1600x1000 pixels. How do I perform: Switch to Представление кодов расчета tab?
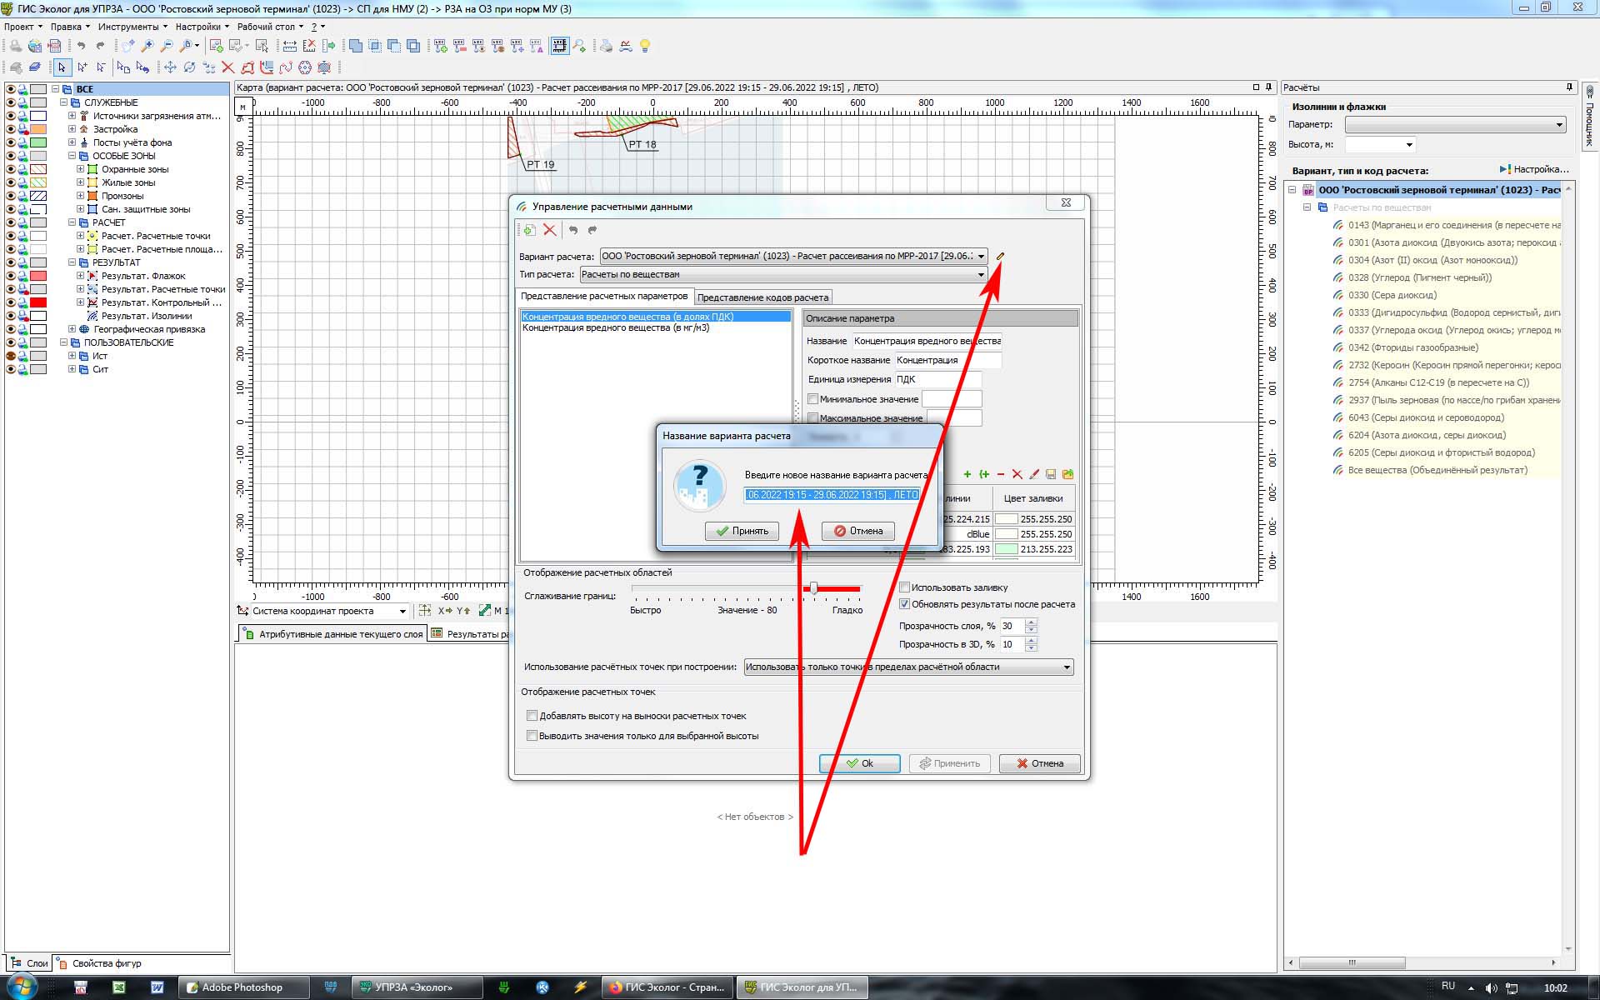click(762, 297)
